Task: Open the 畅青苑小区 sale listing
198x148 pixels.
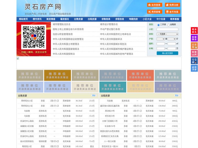Action: tap(27, 146)
